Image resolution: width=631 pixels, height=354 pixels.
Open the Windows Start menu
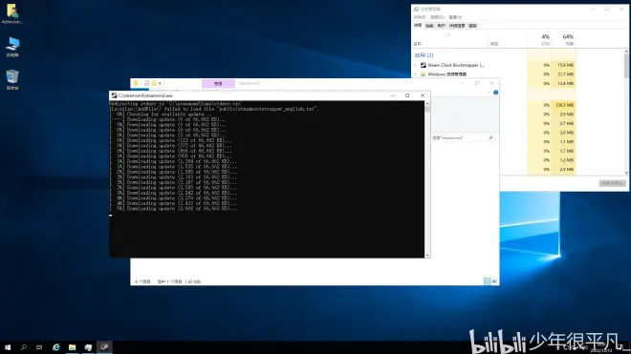pyautogui.click(x=8, y=347)
